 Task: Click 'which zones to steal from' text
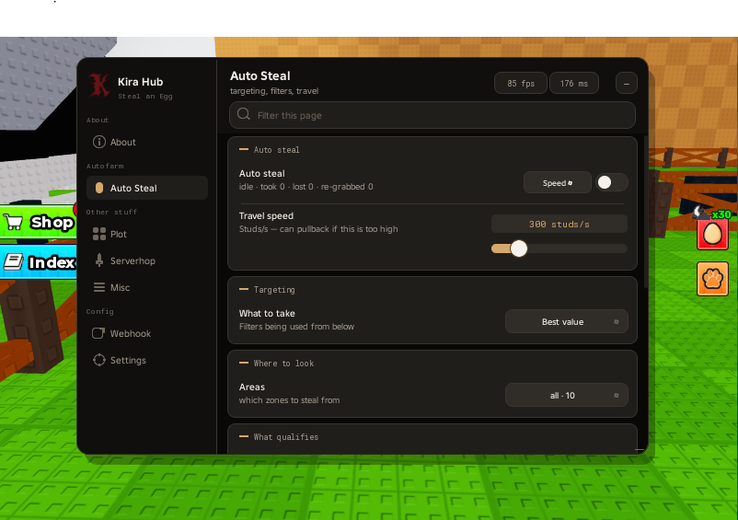[x=289, y=400]
